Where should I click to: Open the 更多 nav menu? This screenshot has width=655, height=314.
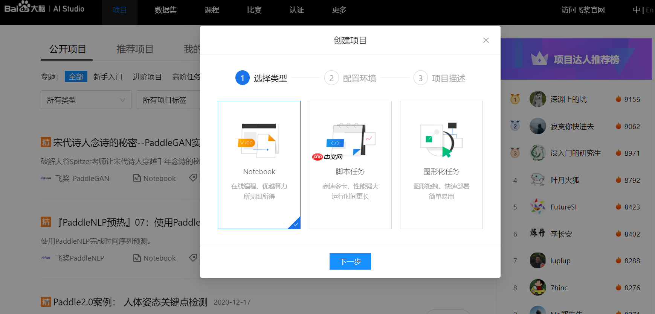point(339,10)
